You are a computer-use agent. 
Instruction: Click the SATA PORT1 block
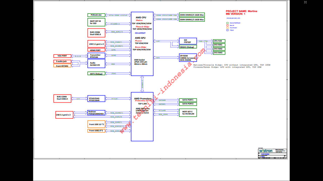pos(188,100)
